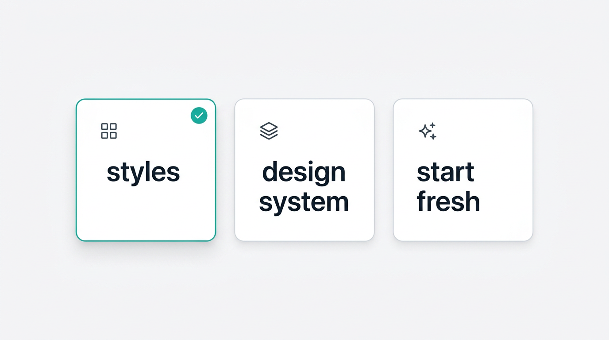Select the start fresh option

coord(463,170)
